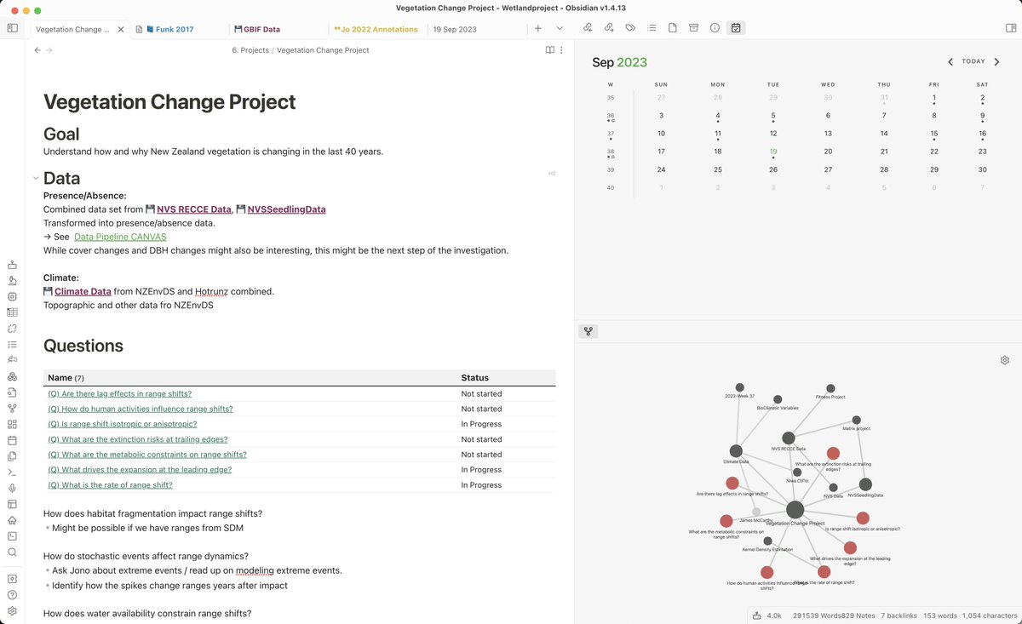Click the '6. Projects' breadcrumb
The height and width of the screenshot is (624, 1022).
click(x=250, y=50)
